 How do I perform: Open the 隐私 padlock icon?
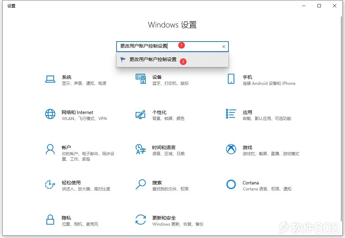coord(50,220)
